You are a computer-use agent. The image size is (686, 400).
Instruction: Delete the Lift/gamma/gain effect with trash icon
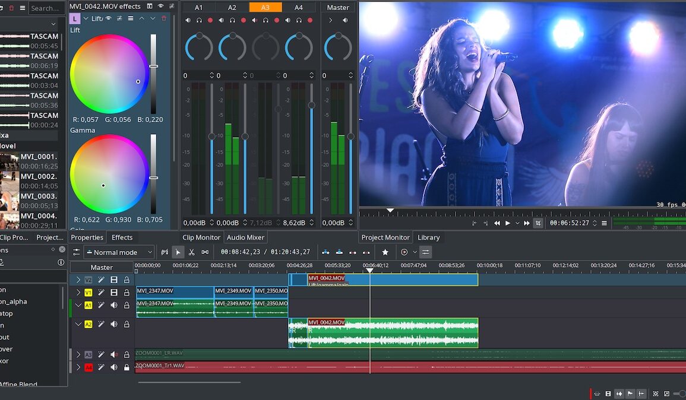tap(165, 19)
